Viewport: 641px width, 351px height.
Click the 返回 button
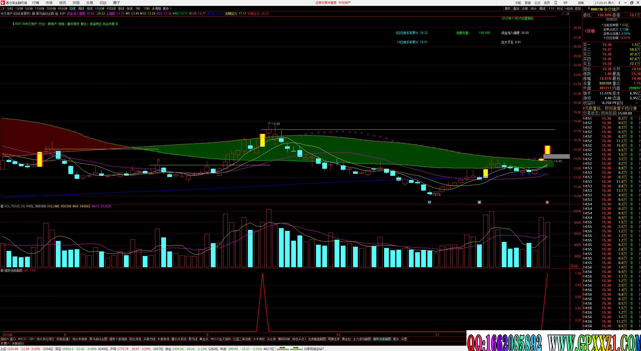[x=578, y=9]
